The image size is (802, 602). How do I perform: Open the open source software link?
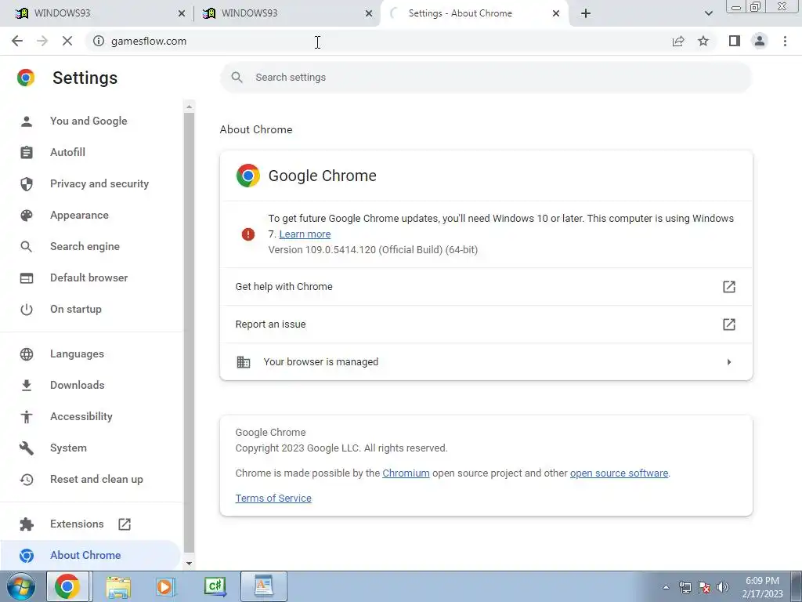pos(619,473)
